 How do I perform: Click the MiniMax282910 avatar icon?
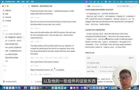(4, 81)
